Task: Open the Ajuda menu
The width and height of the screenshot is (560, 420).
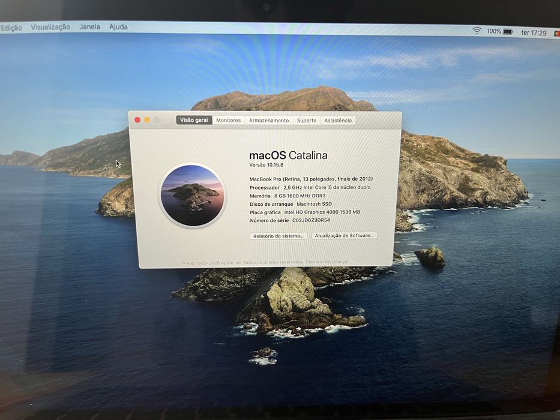Action: tap(118, 27)
